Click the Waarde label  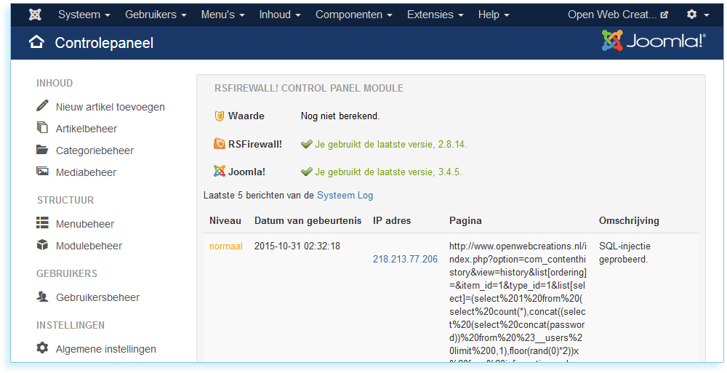(x=246, y=116)
